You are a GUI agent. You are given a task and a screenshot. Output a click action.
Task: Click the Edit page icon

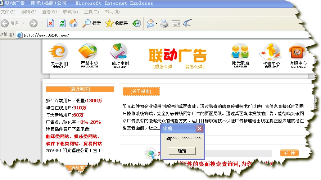click(x=176, y=24)
